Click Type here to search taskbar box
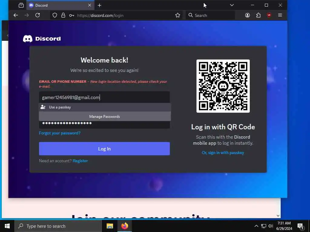 pyautogui.click(x=58, y=226)
